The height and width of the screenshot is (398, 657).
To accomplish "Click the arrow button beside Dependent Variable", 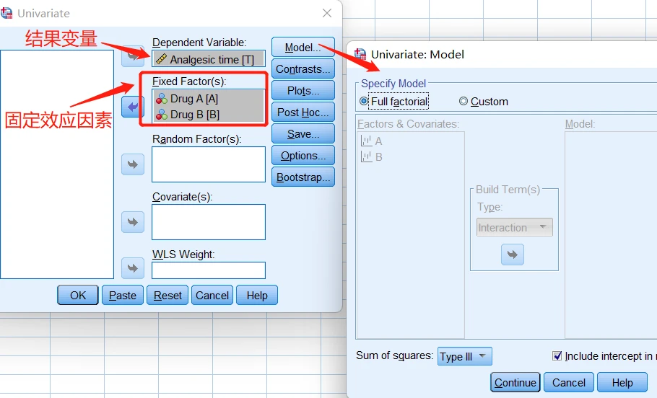I will pos(133,55).
